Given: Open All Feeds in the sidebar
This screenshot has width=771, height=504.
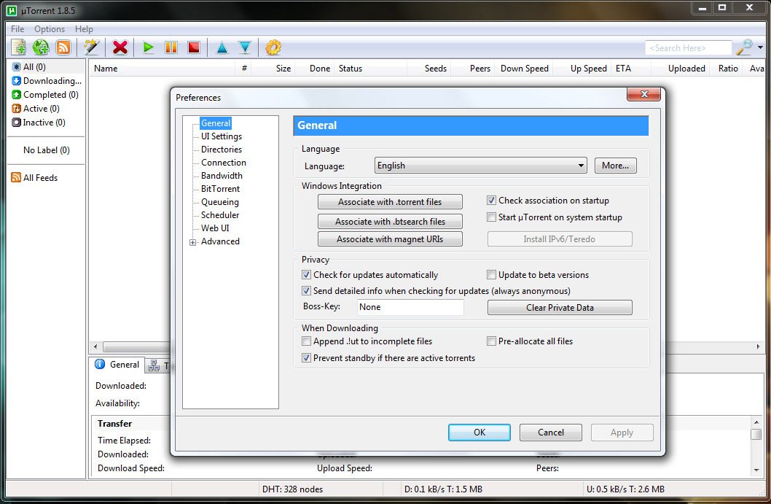Looking at the screenshot, I should (34, 178).
